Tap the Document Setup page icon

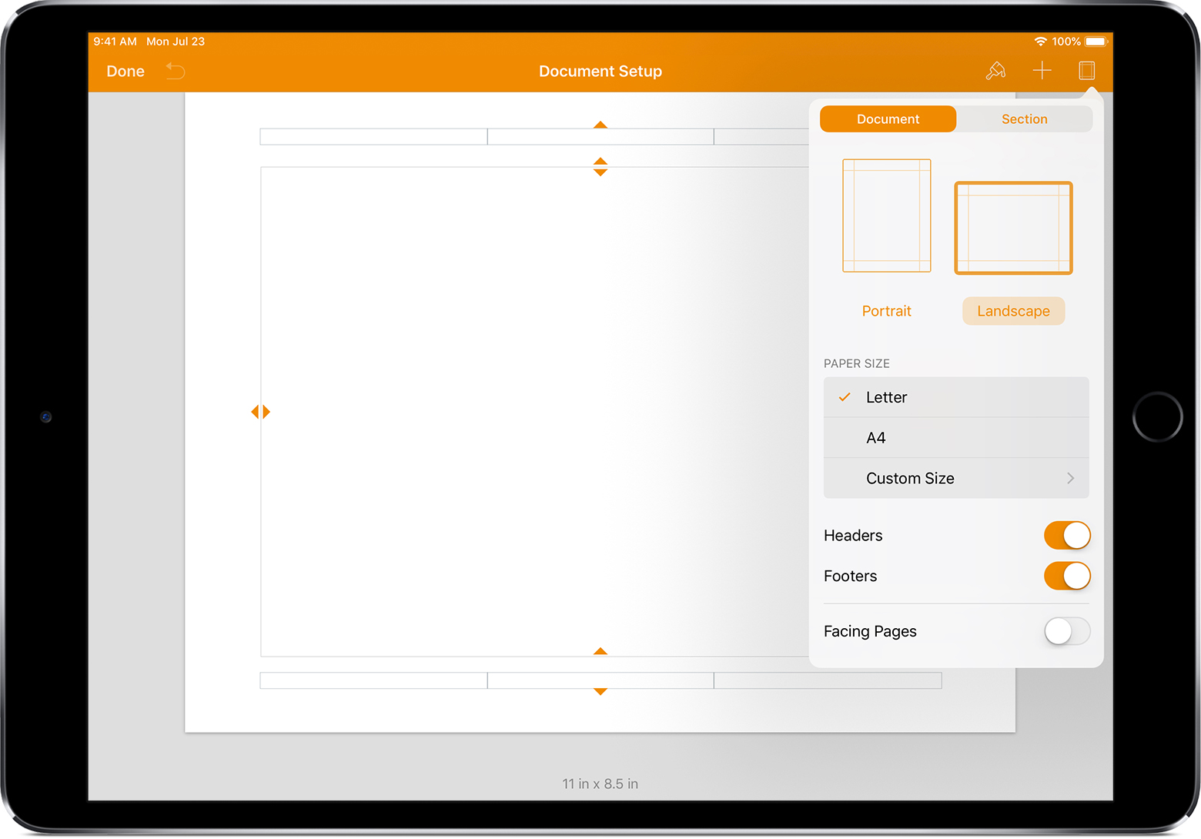[1086, 71]
